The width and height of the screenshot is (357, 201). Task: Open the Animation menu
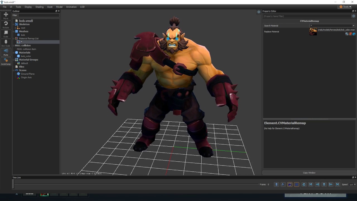click(x=71, y=7)
